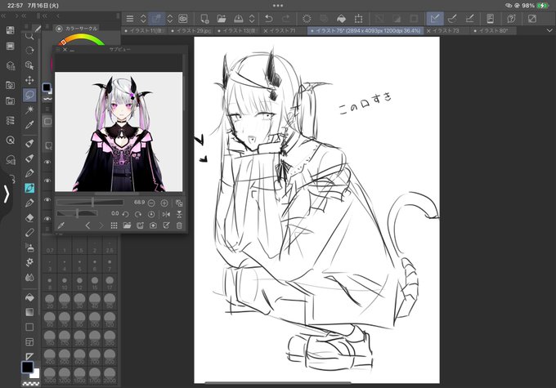Select the Gradient tool

coord(29,312)
